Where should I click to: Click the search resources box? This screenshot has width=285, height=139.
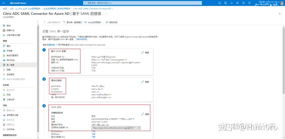pos(142,3)
